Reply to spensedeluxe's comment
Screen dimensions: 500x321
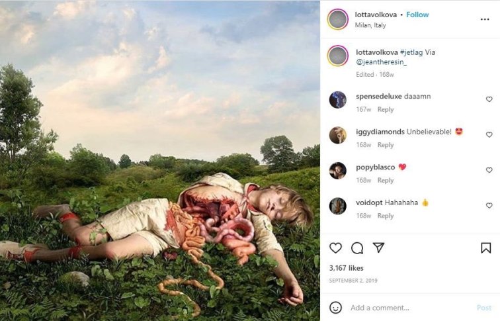point(385,109)
